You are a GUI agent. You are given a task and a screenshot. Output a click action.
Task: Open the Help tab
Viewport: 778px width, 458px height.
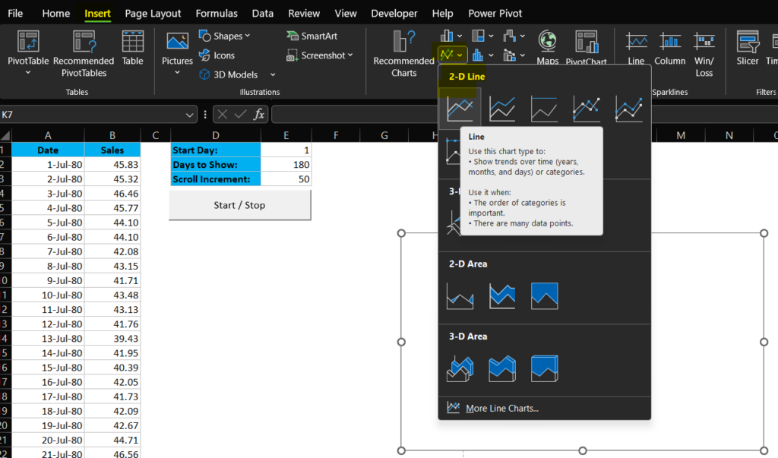(x=442, y=14)
